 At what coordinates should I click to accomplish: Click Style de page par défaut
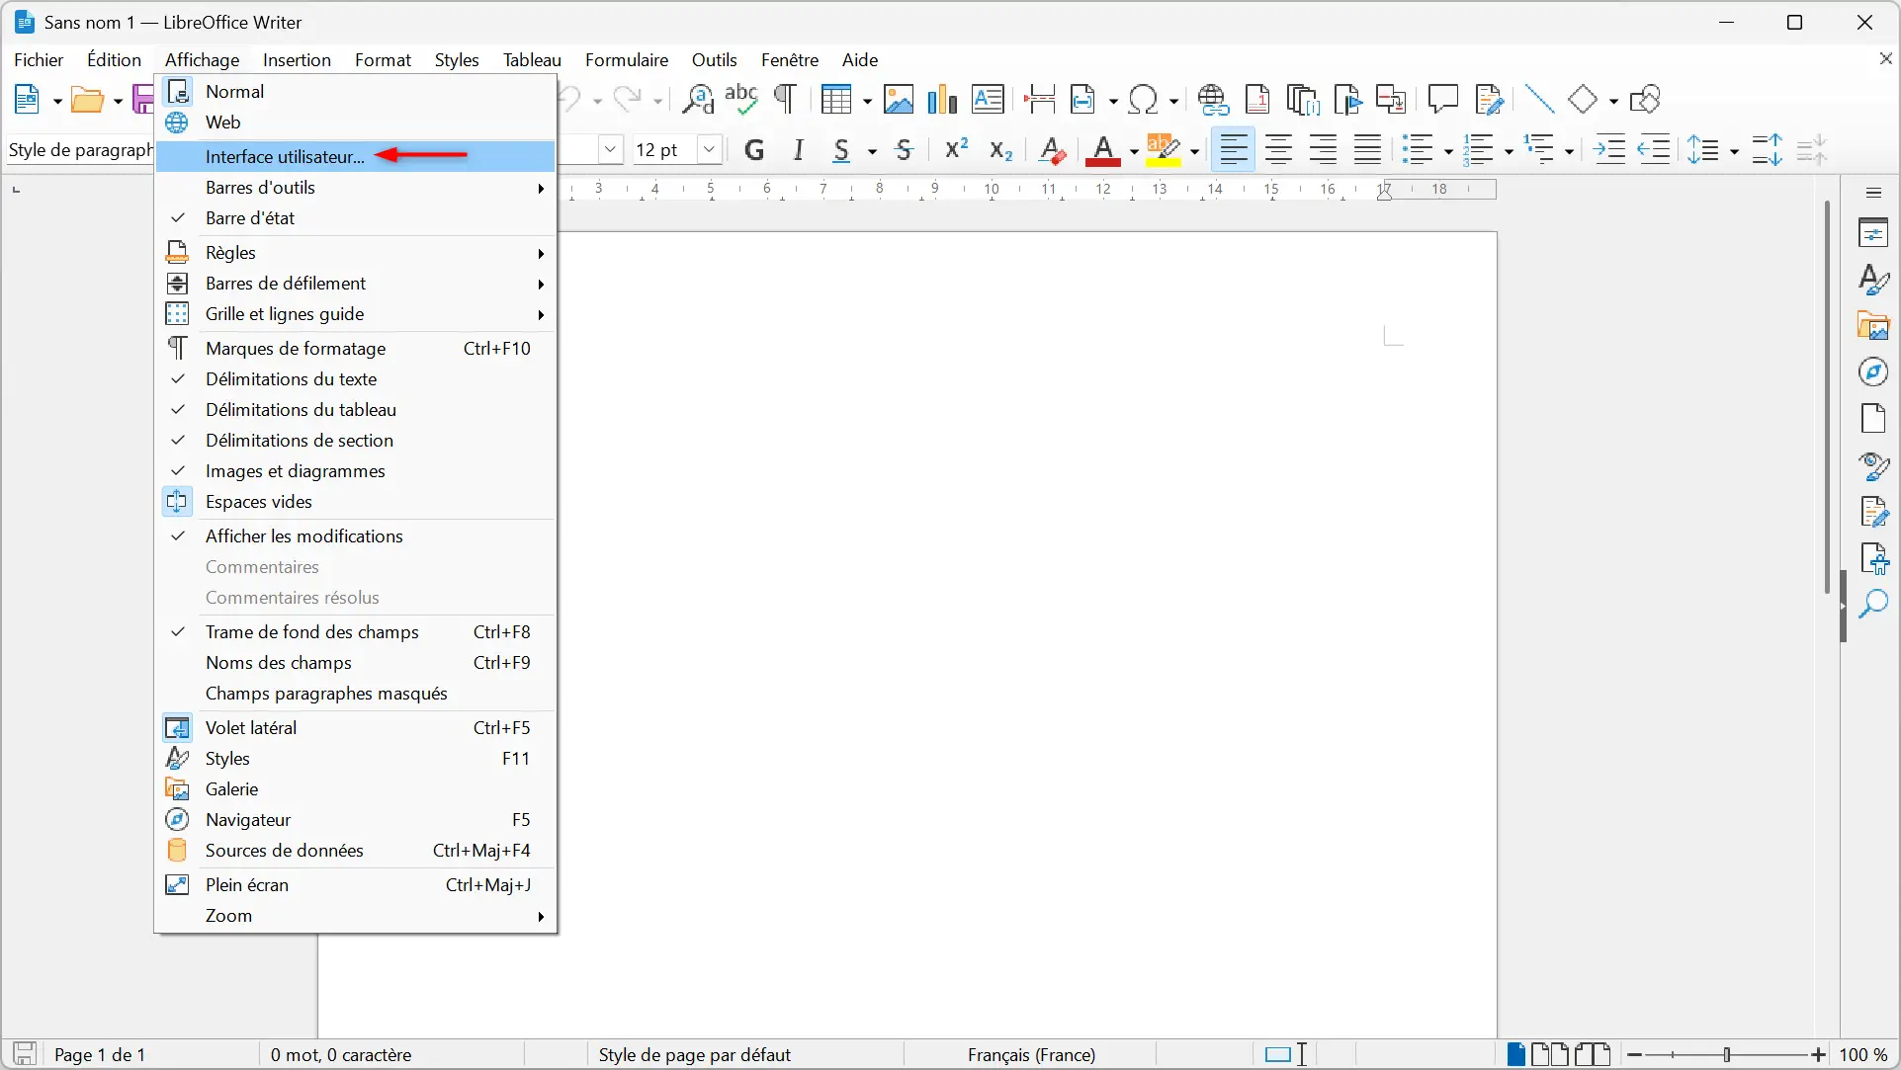click(694, 1054)
